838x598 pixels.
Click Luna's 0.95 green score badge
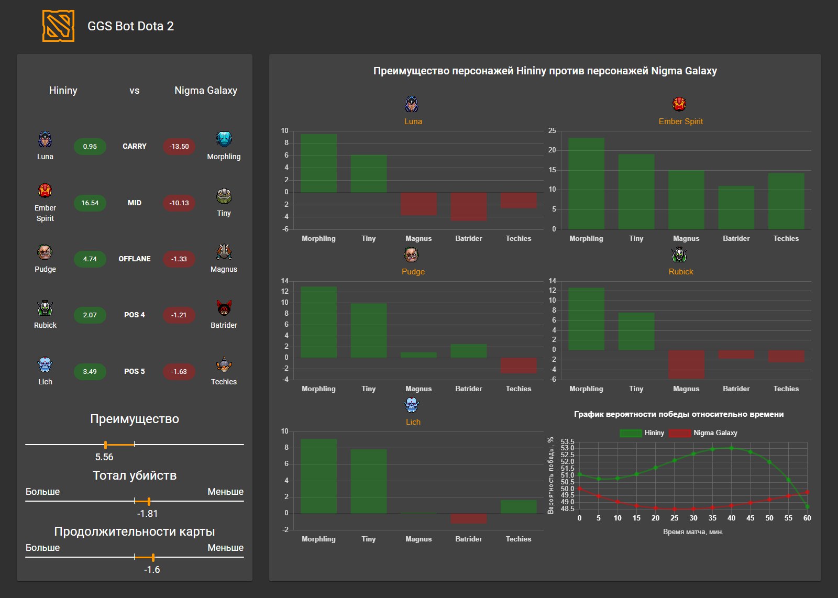(90, 147)
